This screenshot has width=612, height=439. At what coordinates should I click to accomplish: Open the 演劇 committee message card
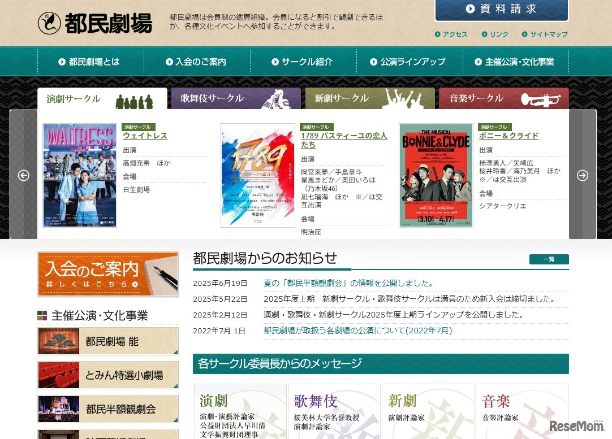(x=240, y=412)
